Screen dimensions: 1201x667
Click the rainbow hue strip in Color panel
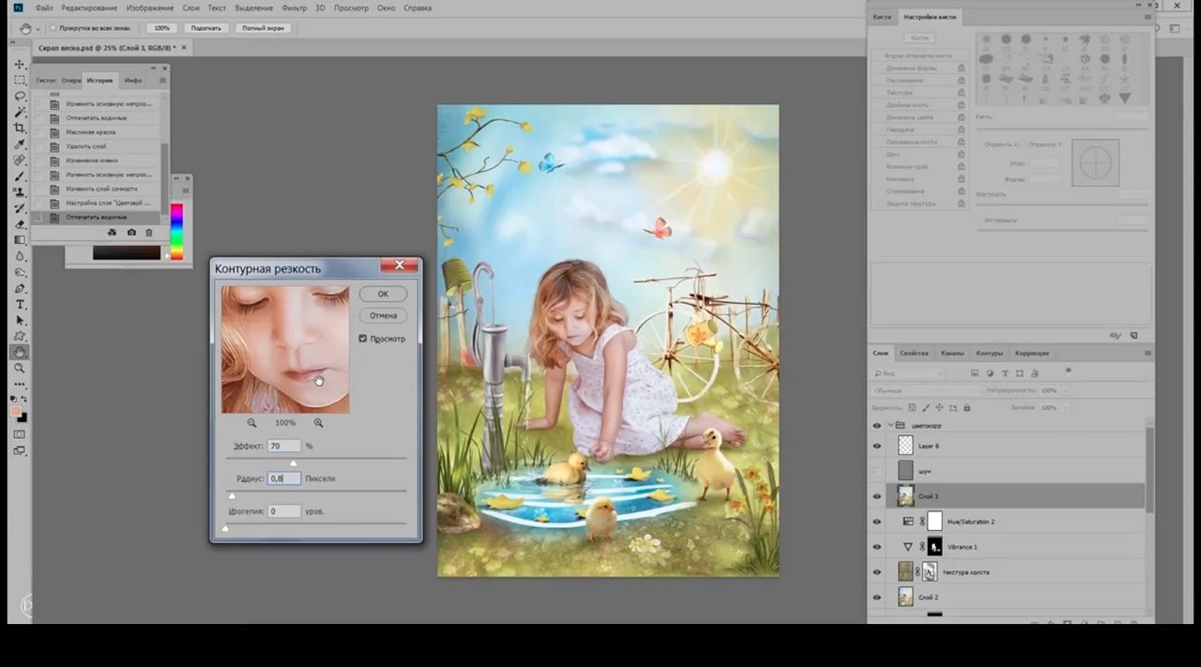point(175,232)
